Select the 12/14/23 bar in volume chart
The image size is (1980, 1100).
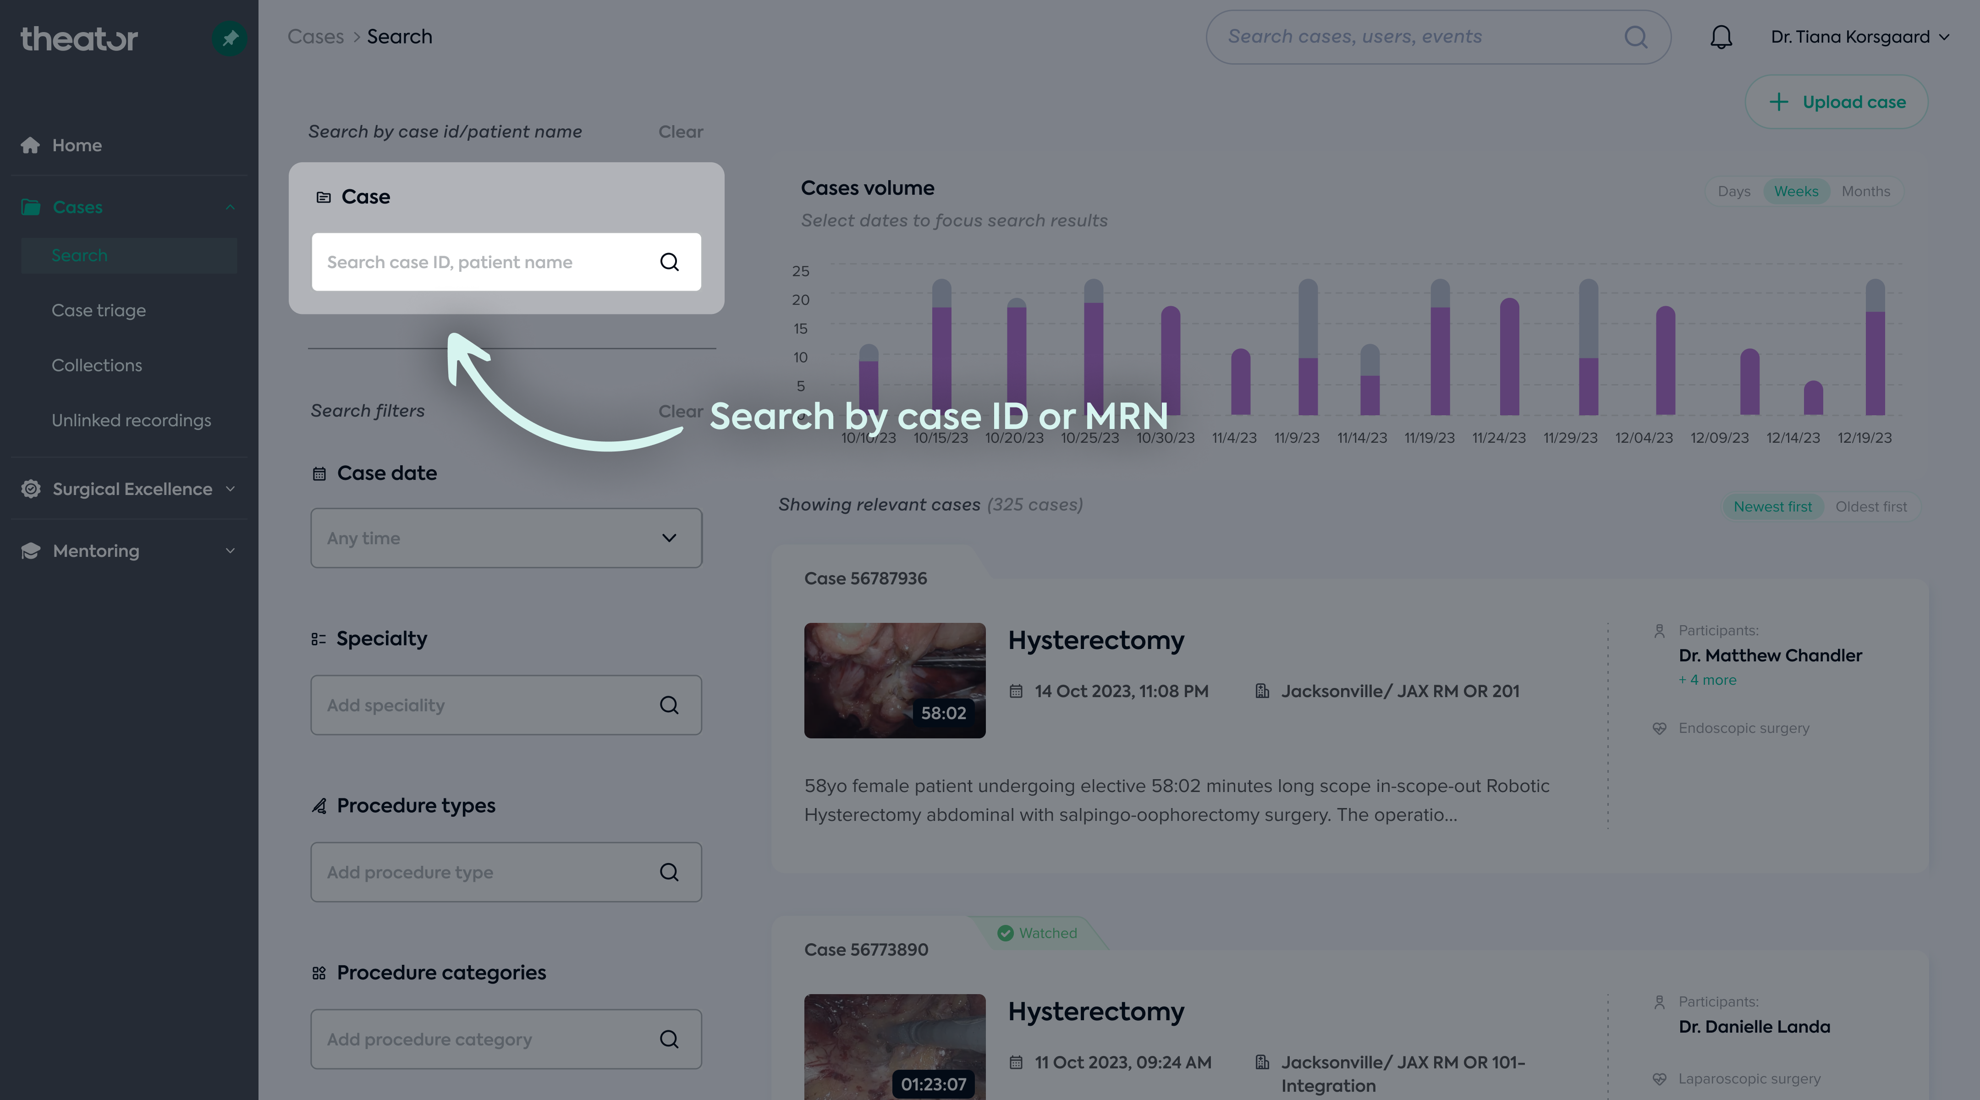pos(1813,398)
